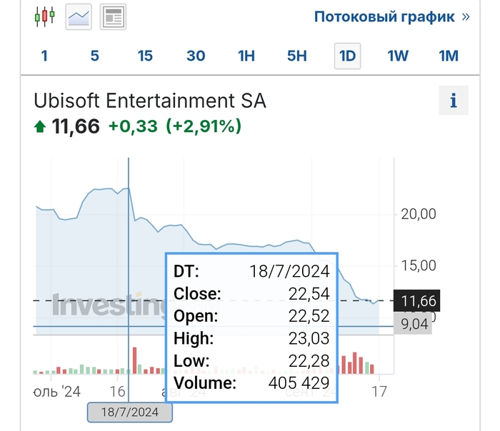Viewport: 500px width, 431px height.
Task: Switch to the area chart icon
Action: (x=79, y=16)
